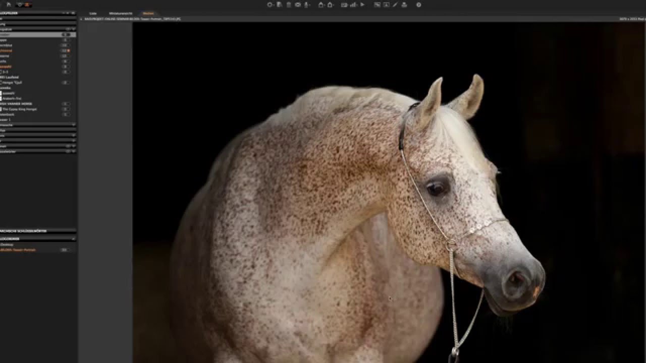Select the highlighted gray row in keyword list

pos(38,35)
